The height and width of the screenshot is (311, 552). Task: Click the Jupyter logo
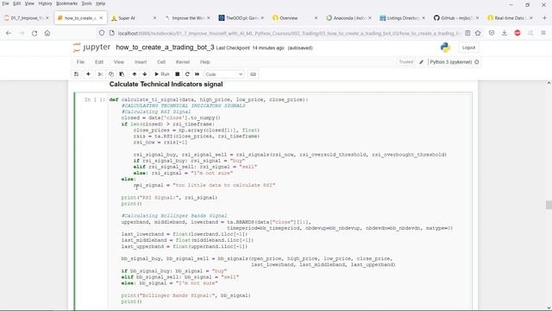pyautogui.click(x=91, y=48)
